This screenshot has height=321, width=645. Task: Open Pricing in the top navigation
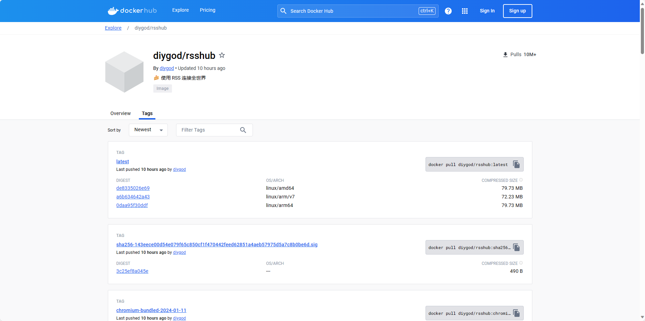point(207,10)
